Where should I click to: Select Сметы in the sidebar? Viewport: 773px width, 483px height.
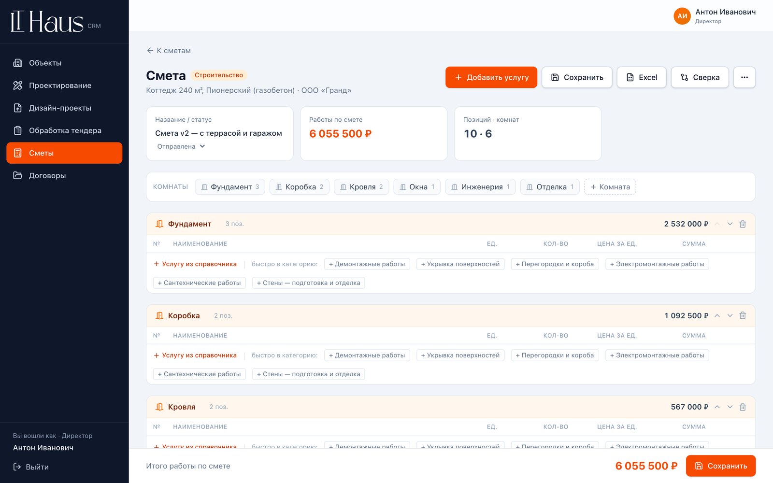pyautogui.click(x=64, y=153)
